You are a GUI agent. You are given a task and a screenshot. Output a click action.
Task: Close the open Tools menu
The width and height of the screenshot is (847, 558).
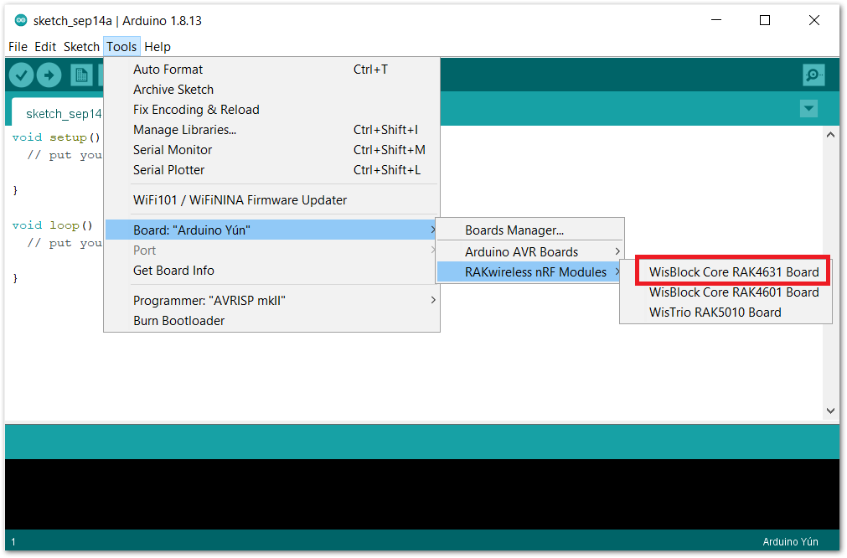(121, 47)
